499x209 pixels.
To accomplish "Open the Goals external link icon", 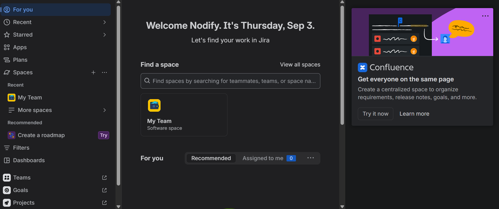I will [104, 190].
